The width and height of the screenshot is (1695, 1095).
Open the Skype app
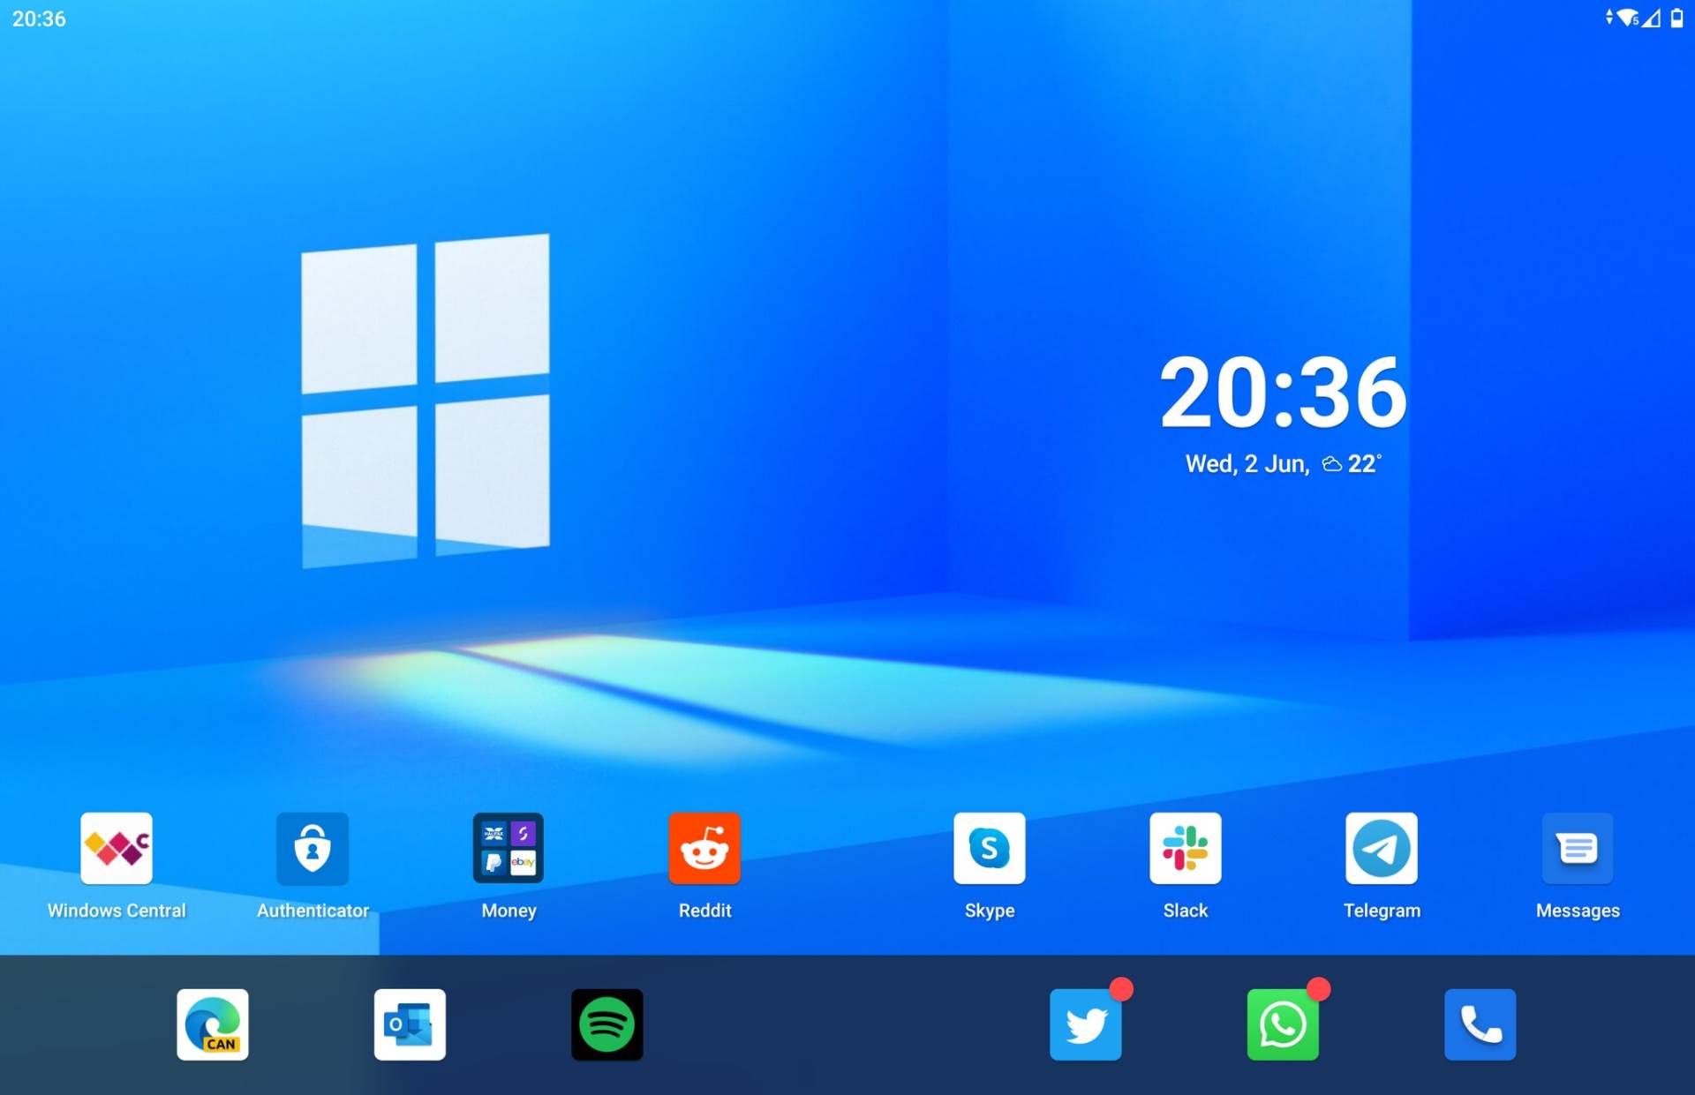(989, 849)
